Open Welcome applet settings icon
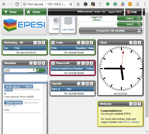 [135, 104]
